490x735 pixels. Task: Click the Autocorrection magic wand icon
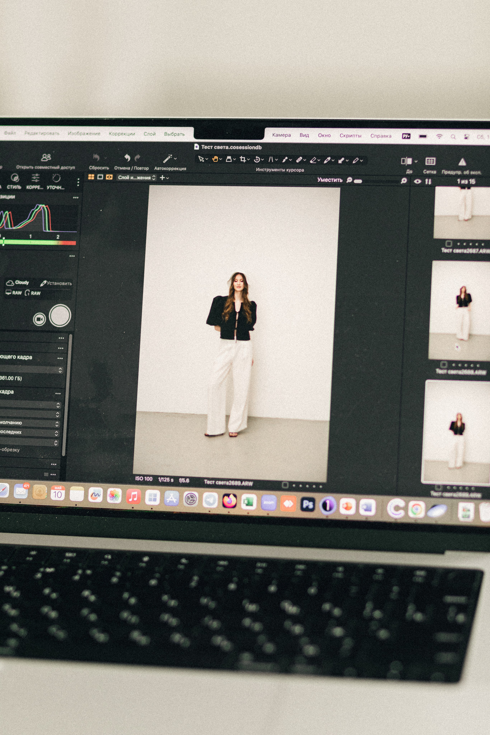coord(167,159)
